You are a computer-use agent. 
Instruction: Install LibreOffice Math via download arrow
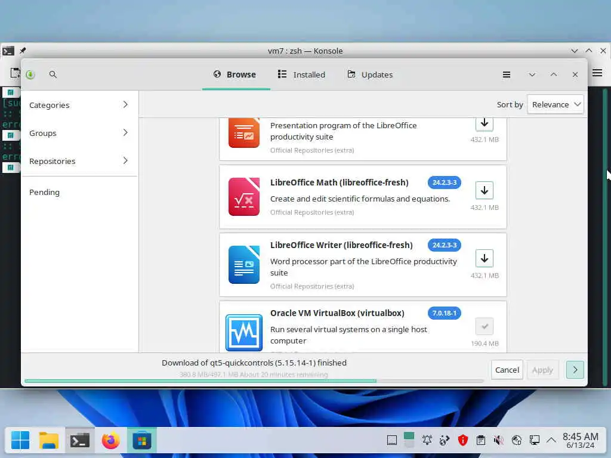click(x=485, y=190)
